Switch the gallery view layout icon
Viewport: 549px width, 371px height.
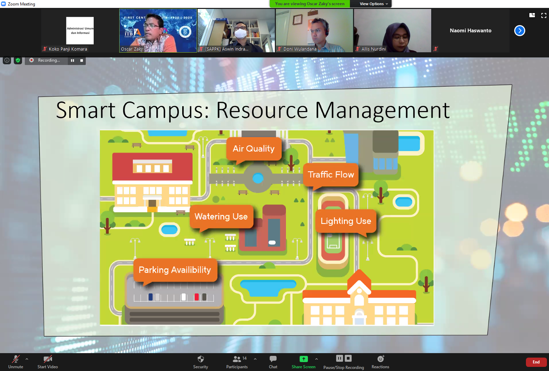tap(532, 15)
